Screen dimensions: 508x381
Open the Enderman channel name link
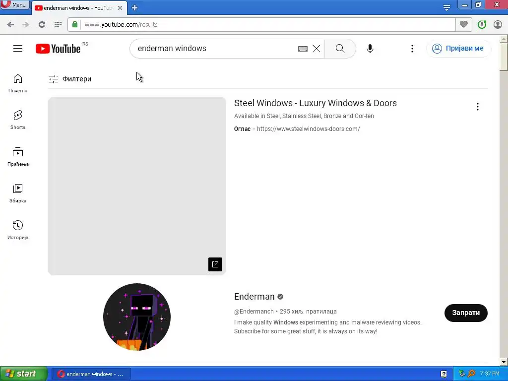pyautogui.click(x=254, y=297)
